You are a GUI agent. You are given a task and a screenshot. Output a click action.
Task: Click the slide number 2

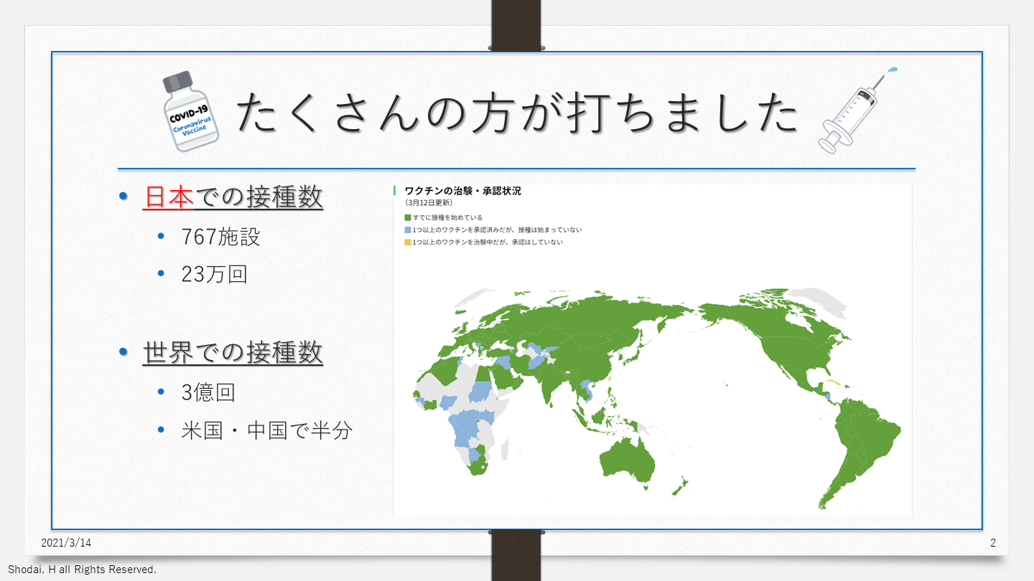tap(993, 543)
